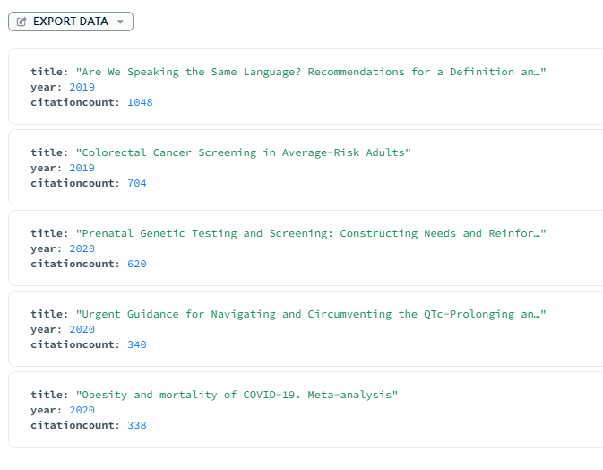Viewport: 603px width, 470px height.
Task: Select citationcount value 620
Action: 137,264
